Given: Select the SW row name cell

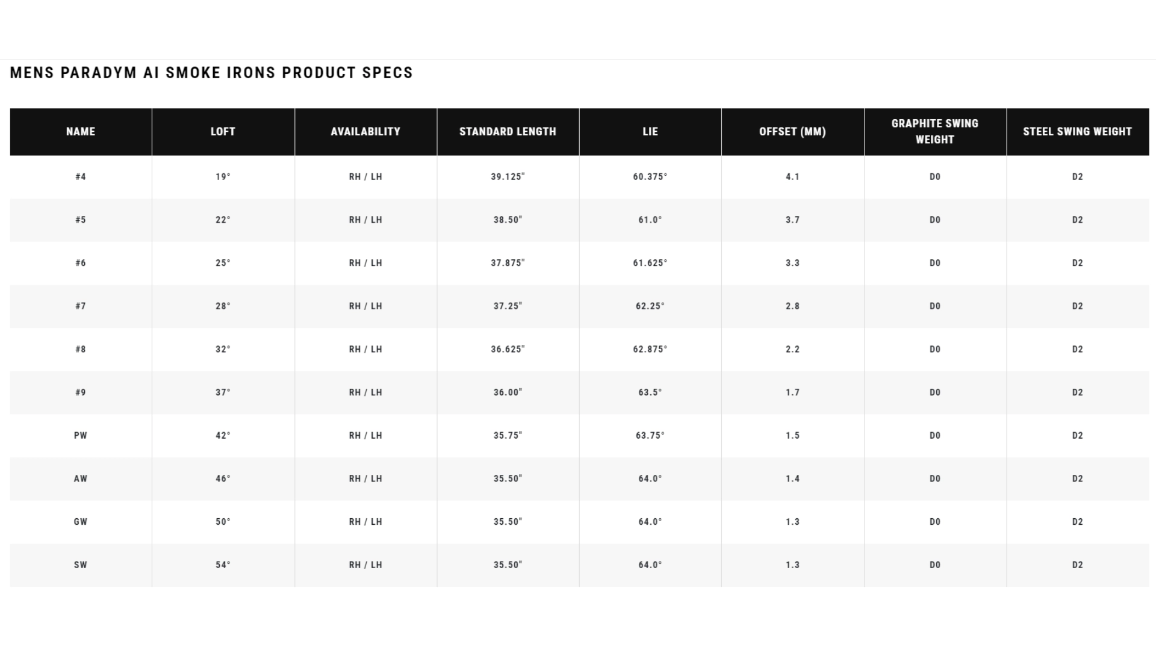Looking at the screenshot, I should tap(81, 565).
